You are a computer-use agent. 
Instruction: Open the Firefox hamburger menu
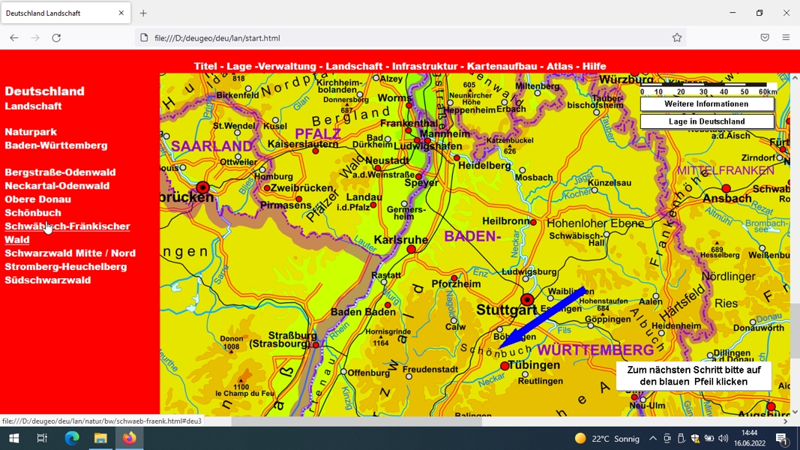pos(786,37)
